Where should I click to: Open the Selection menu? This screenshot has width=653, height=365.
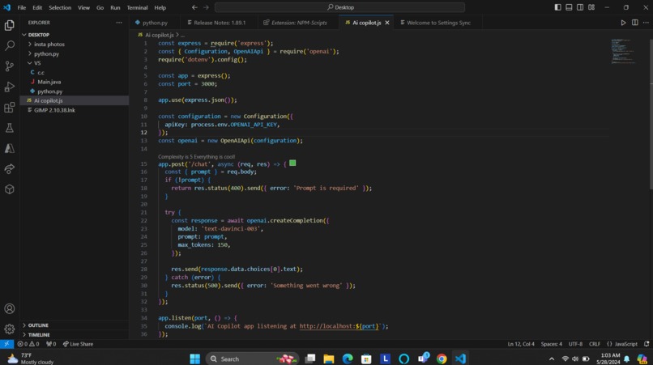pyautogui.click(x=60, y=7)
